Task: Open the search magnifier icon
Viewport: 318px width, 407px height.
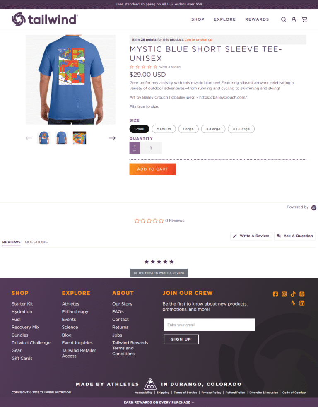Action: point(284,19)
